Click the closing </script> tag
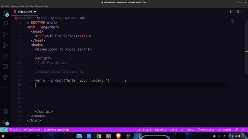Viewport: 248px width, 139px height. click(44, 112)
